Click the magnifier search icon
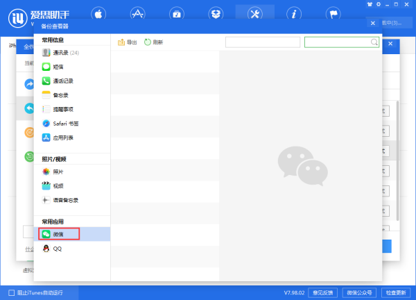The width and height of the screenshot is (416, 300). (x=374, y=42)
